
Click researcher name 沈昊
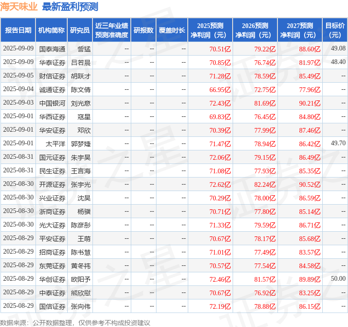84,198
